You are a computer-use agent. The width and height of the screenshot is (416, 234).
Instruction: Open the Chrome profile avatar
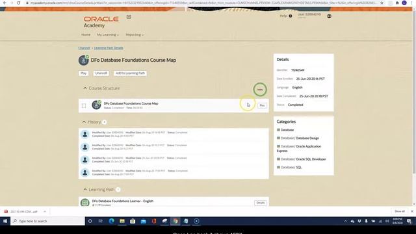pos(404,3)
